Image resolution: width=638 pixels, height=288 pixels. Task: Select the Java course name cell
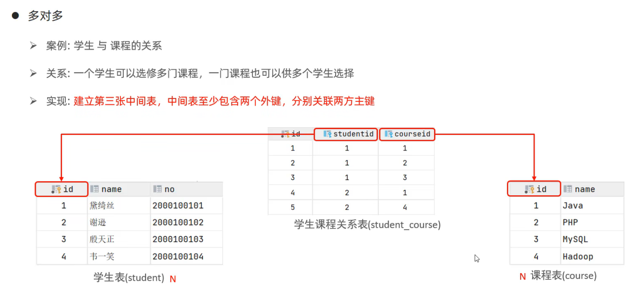click(x=592, y=206)
